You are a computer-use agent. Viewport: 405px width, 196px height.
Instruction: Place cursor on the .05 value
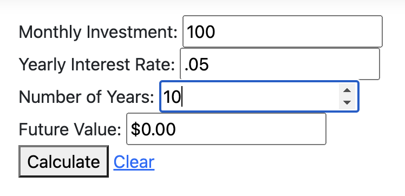tap(197, 64)
